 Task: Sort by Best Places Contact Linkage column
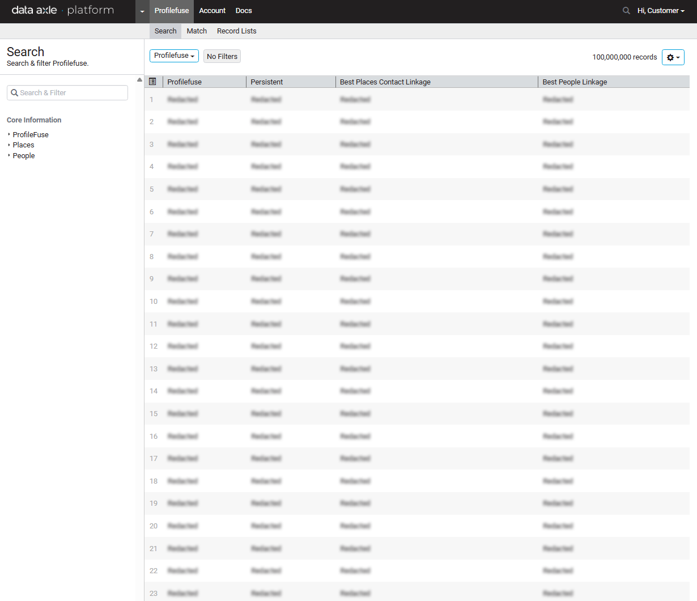point(385,82)
